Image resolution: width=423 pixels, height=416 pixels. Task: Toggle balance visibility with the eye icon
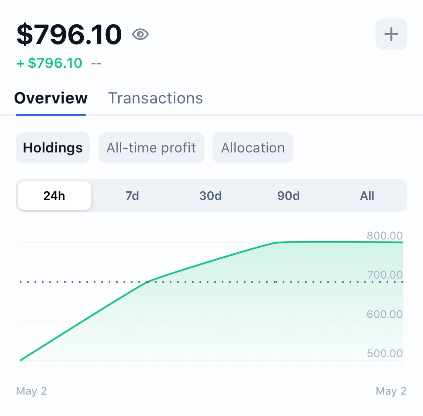coord(140,34)
